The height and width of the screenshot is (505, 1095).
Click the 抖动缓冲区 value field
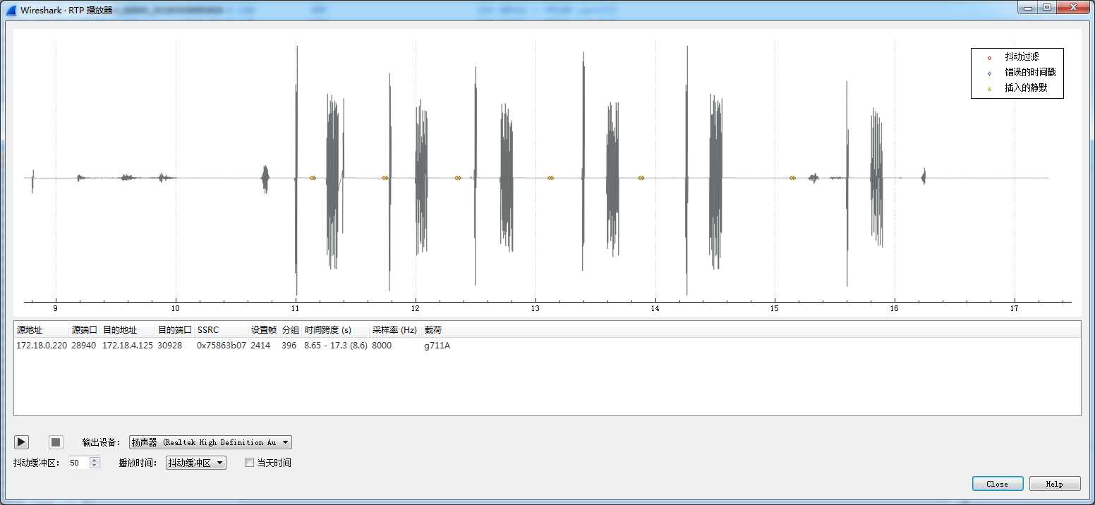coord(78,463)
